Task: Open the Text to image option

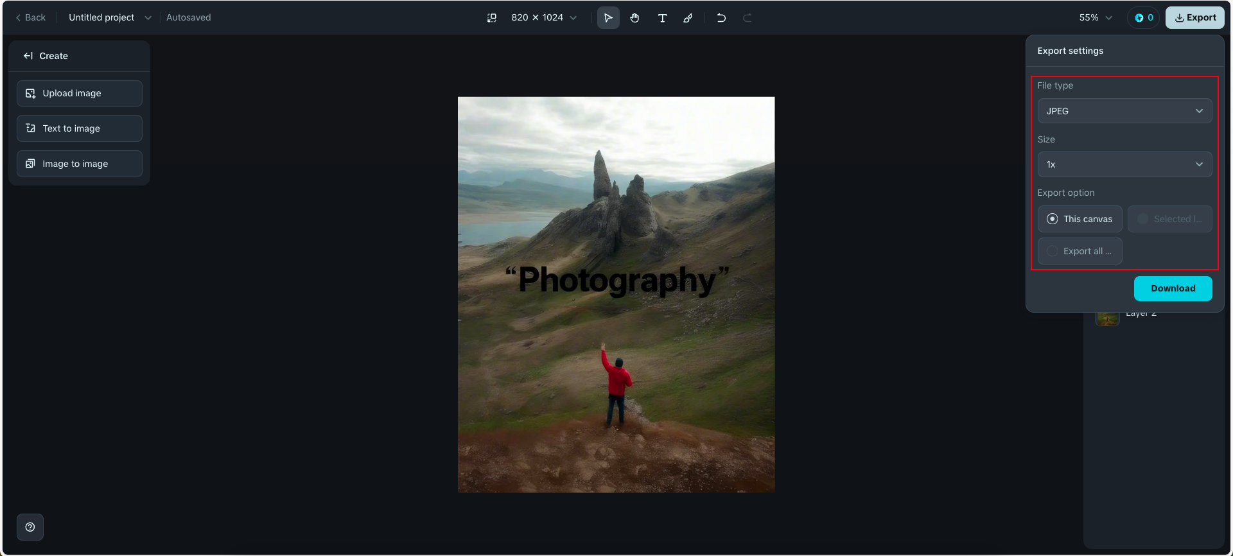Action: pos(80,128)
